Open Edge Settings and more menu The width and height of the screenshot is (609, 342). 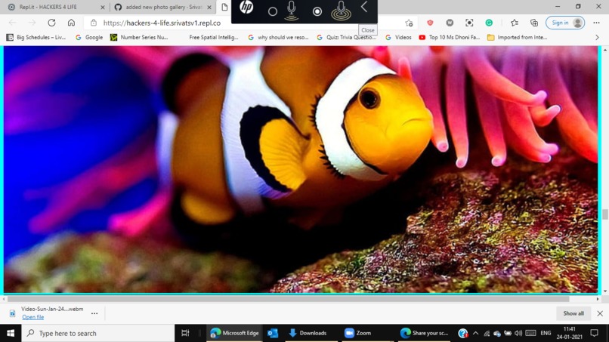pos(596,23)
